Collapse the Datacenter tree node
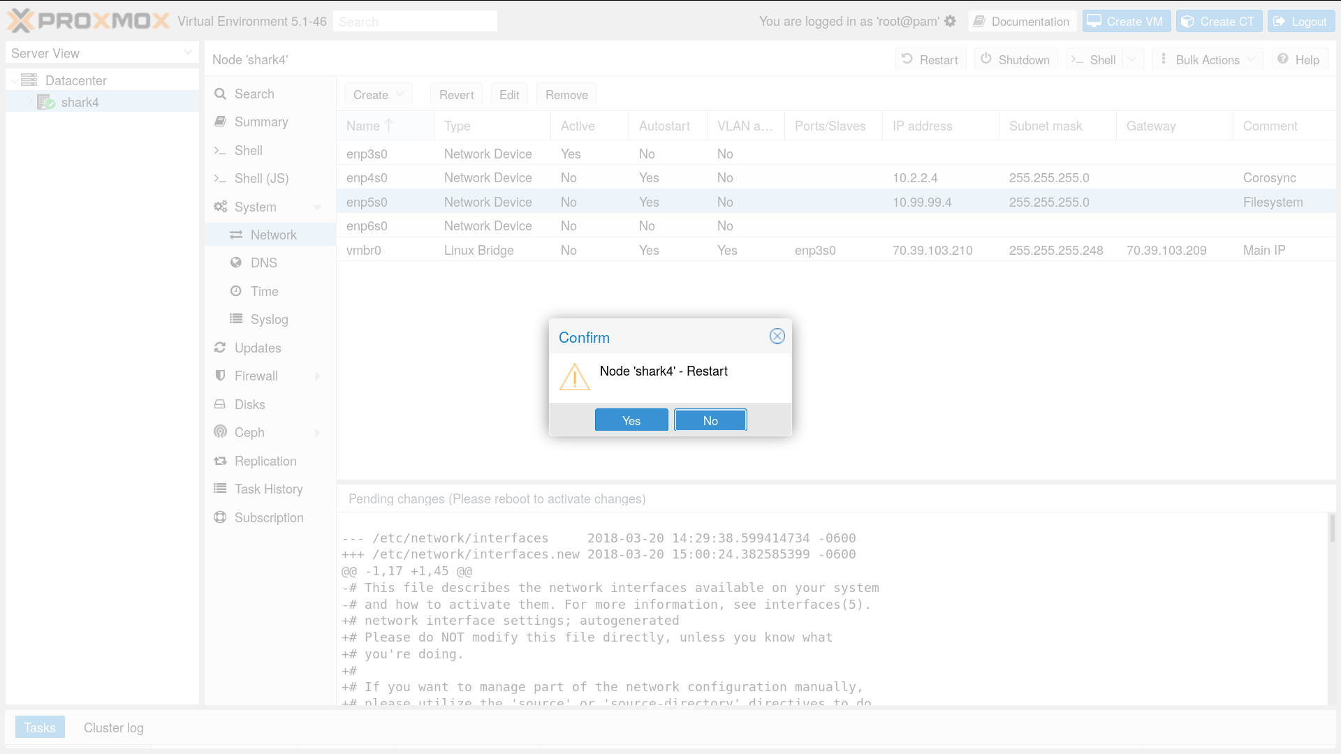The height and width of the screenshot is (754, 1341). click(15, 80)
